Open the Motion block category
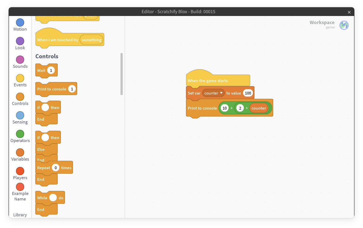Viewport: 363px width, 228px height. tap(20, 25)
